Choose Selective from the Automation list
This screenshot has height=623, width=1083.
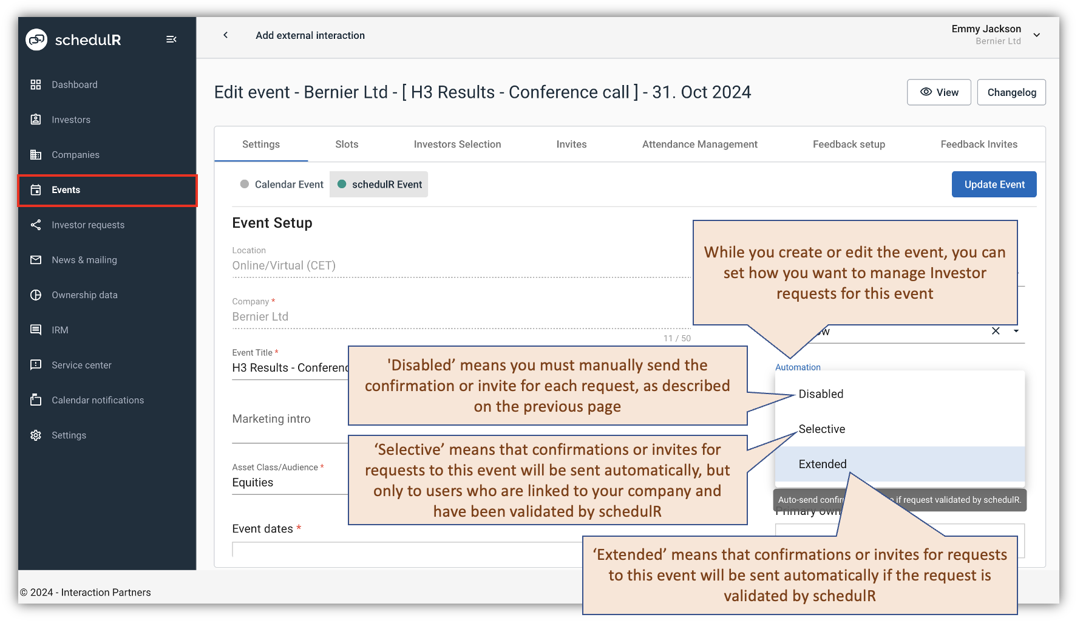coord(821,429)
